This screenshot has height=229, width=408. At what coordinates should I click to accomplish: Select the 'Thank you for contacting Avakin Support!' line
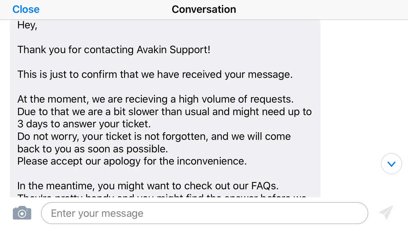[114, 50]
